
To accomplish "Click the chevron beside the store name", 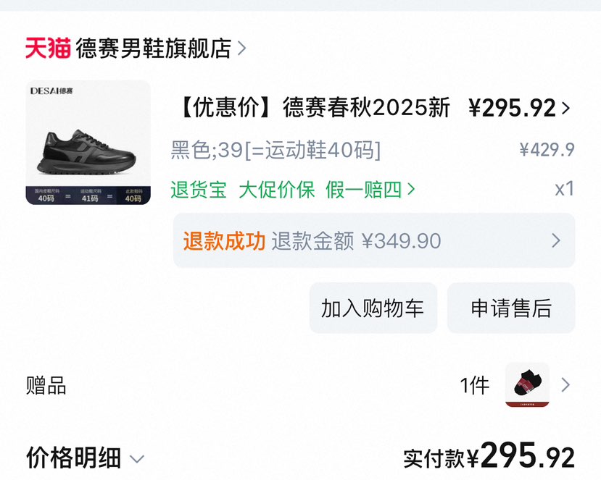I will [x=242, y=49].
